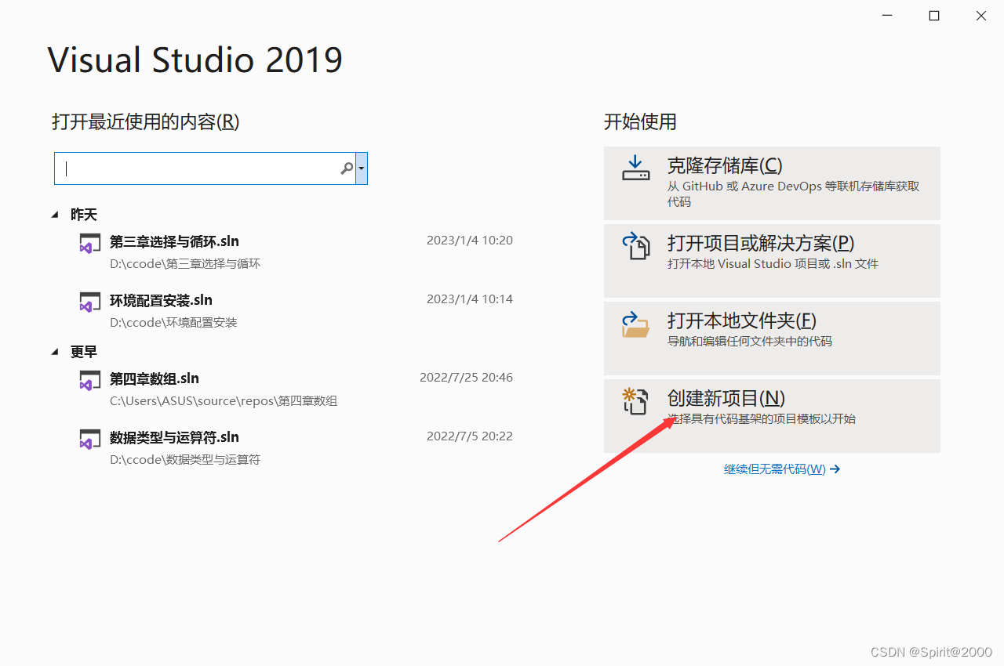Viewport: 1004px width, 666px height.
Task: Choose 打开项目或解决方案(P)
Action: coord(772,261)
